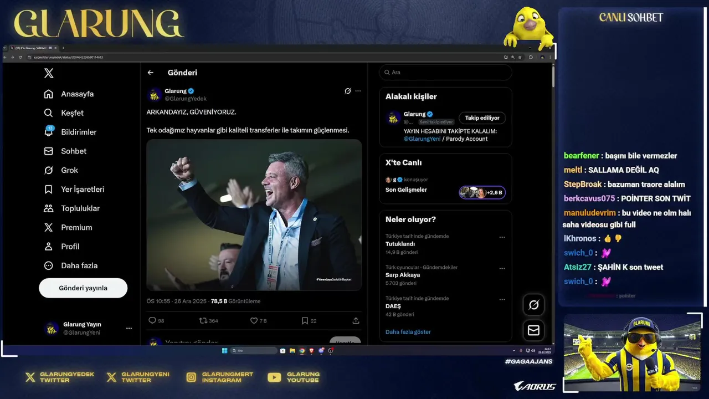Bookmark the post with 22 saves
Viewport: 709px width, 399px height.
305,320
